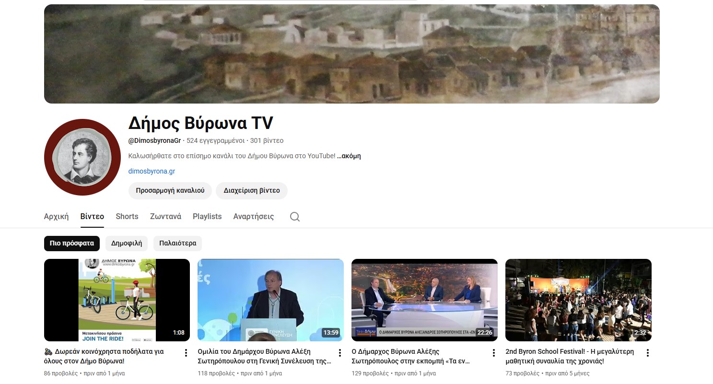Switch to the Shorts tab

click(x=127, y=217)
